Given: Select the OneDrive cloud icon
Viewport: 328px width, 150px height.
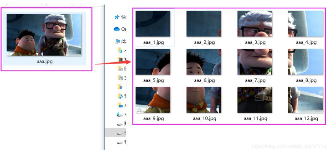Looking at the screenshot, I should [117, 29].
